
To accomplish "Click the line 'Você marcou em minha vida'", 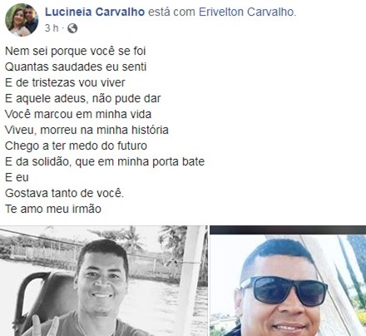I will pos(78,114).
